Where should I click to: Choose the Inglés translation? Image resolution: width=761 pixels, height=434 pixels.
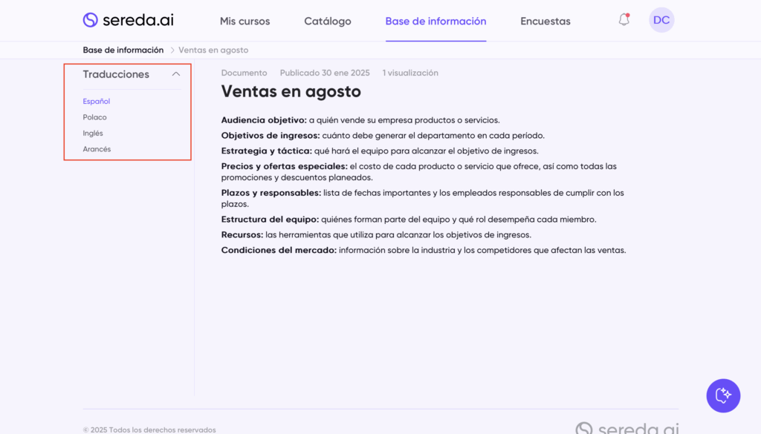pyautogui.click(x=93, y=134)
